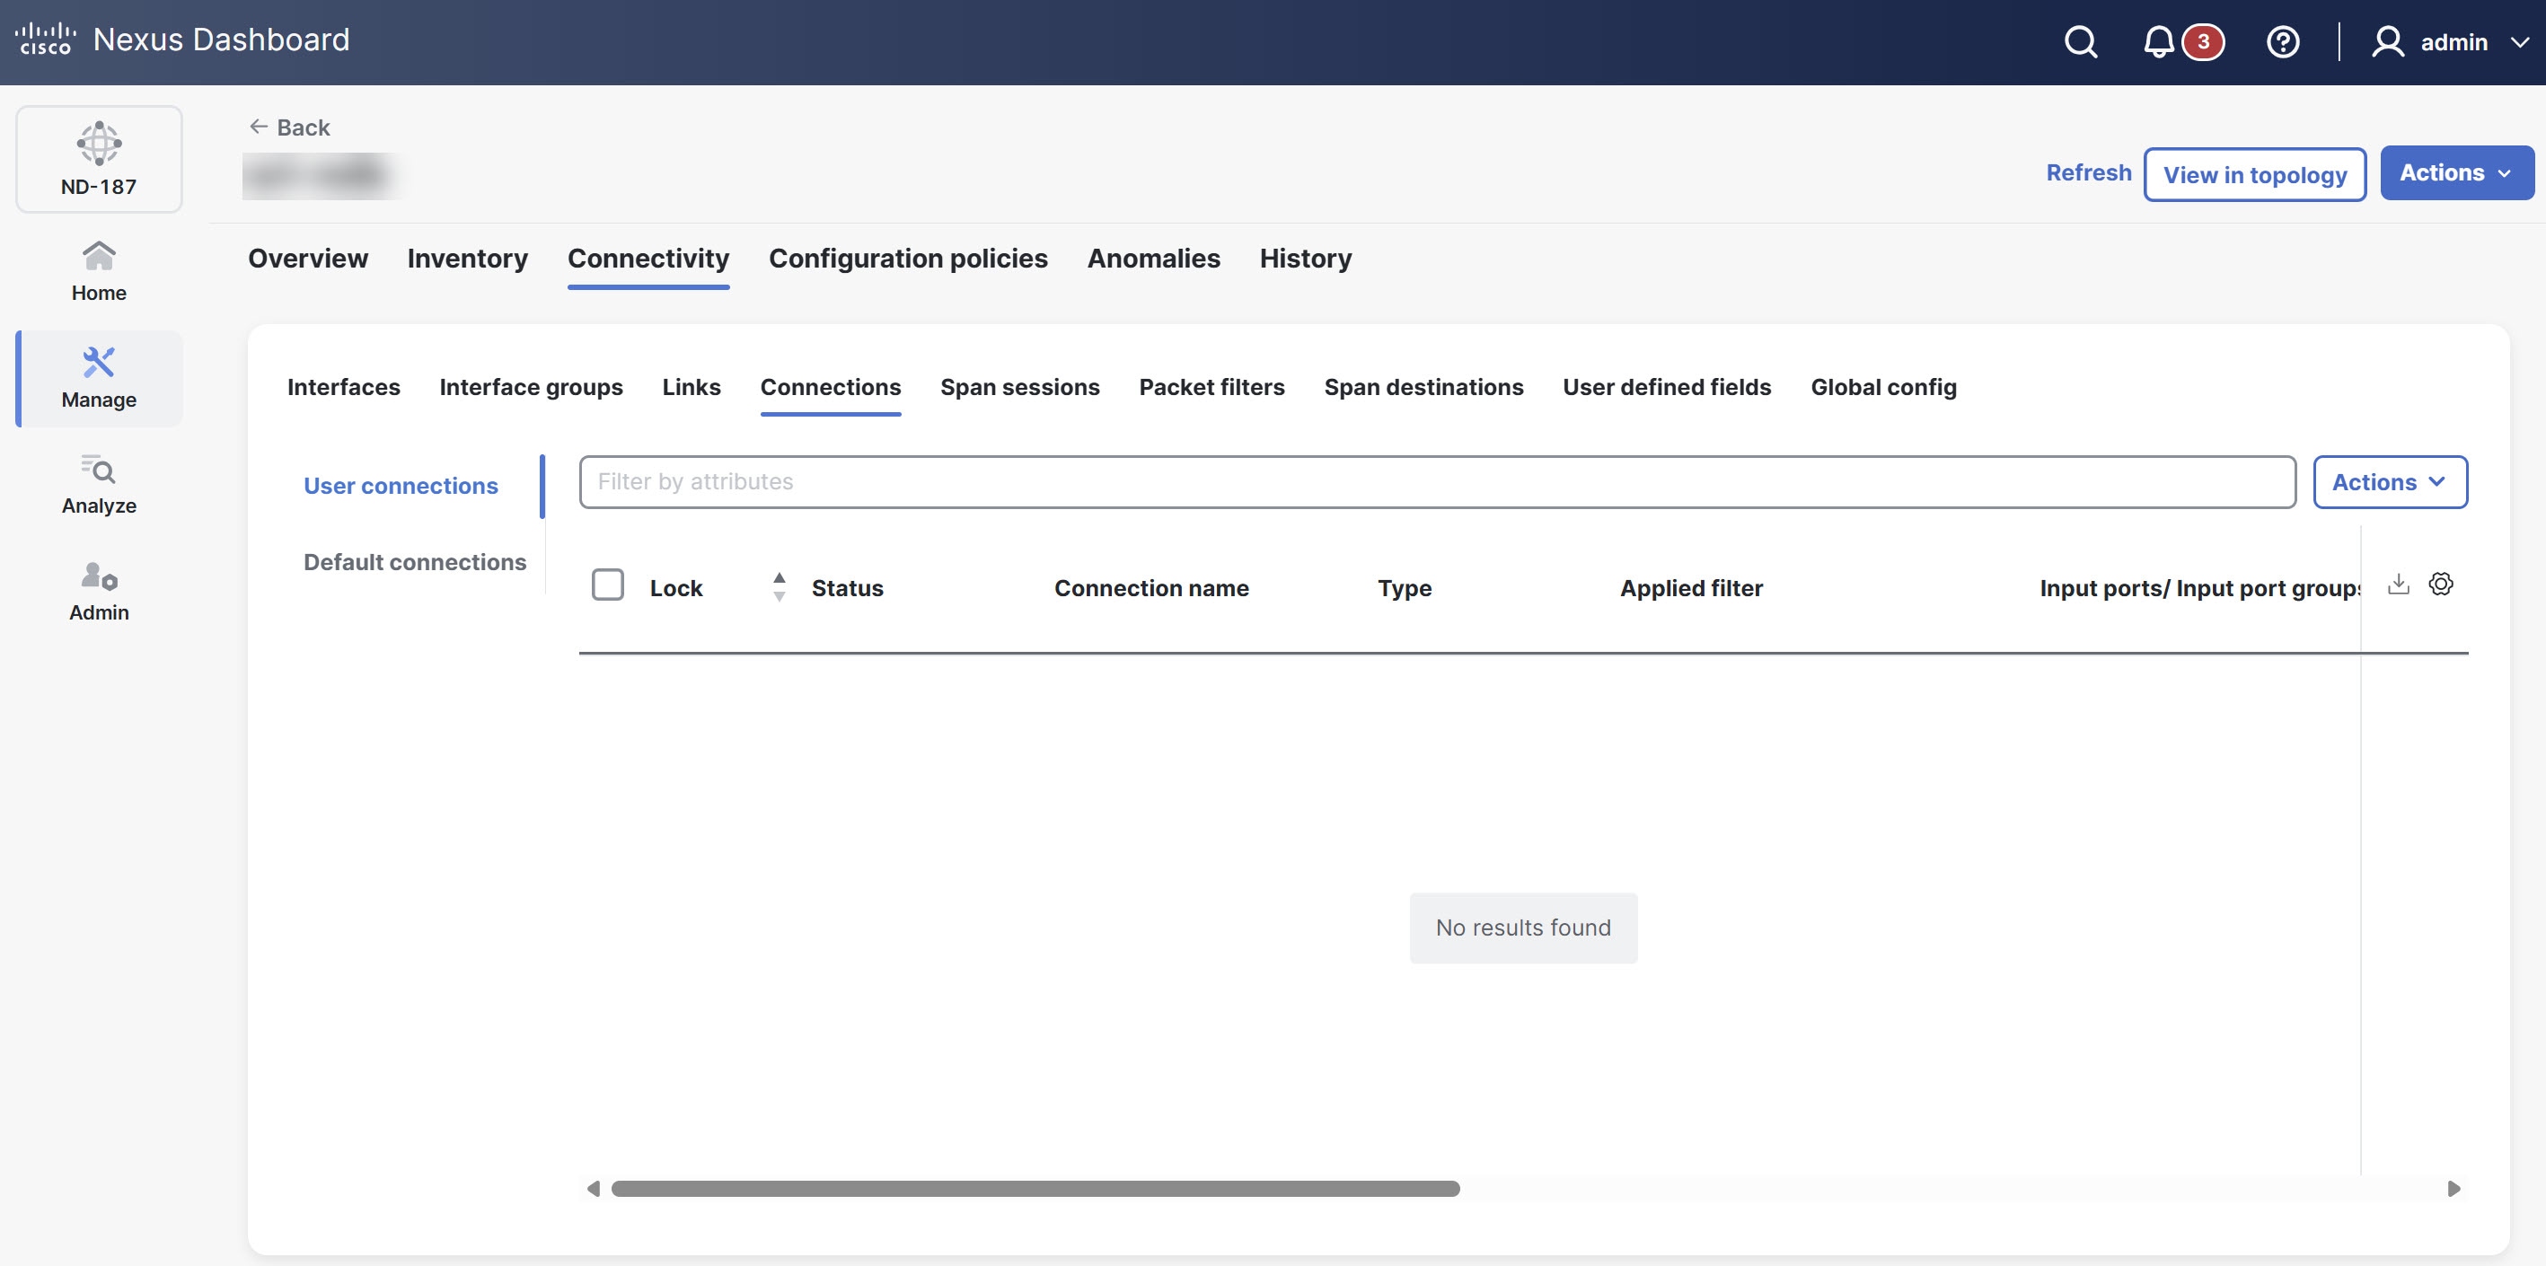Click View in topology button
This screenshot has width=2546, height=1266.
click(2253, 175)
